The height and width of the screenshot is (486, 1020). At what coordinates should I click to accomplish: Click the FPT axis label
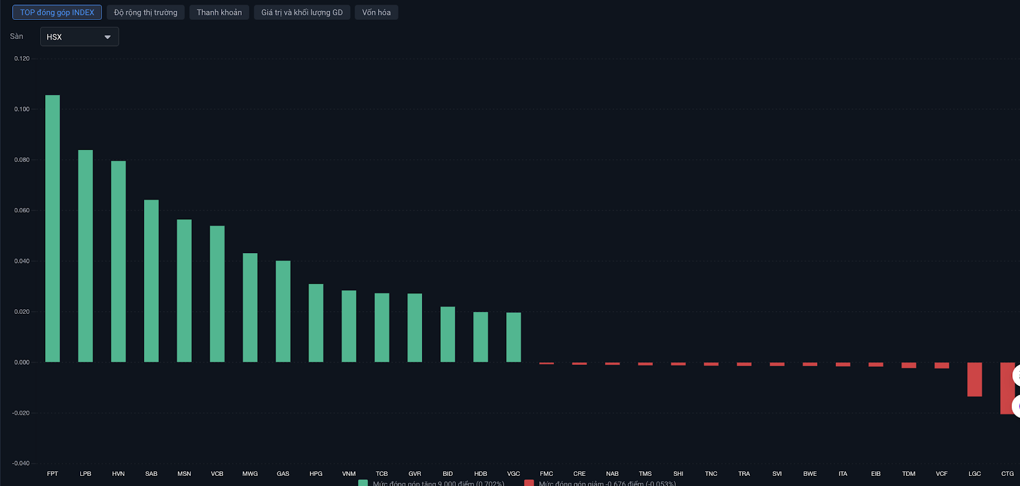tap(52, 474)
